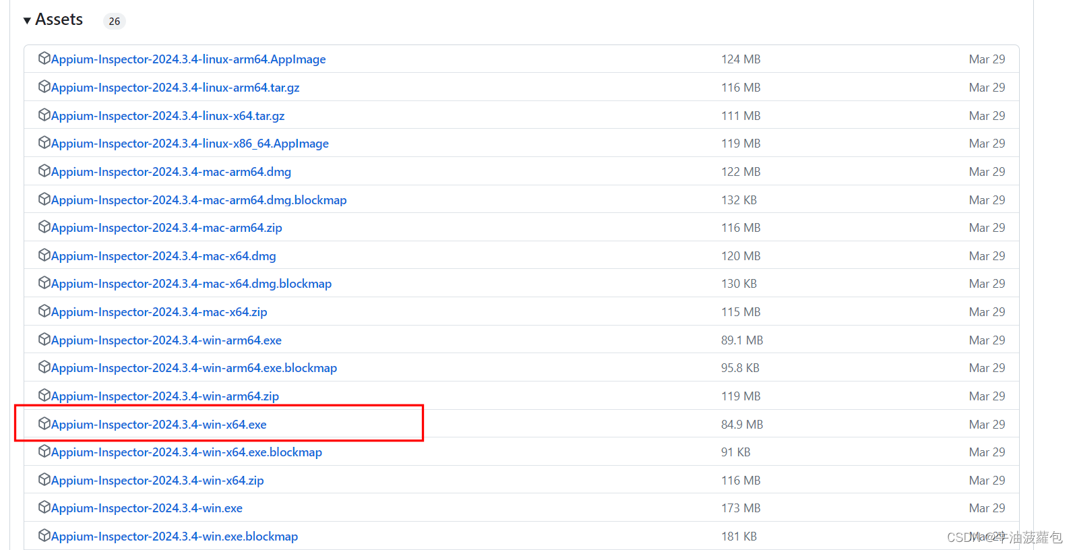
Task: Download Appium-Inspector-2024.3.4-win-arm64.zip
Action: [165, 396]
